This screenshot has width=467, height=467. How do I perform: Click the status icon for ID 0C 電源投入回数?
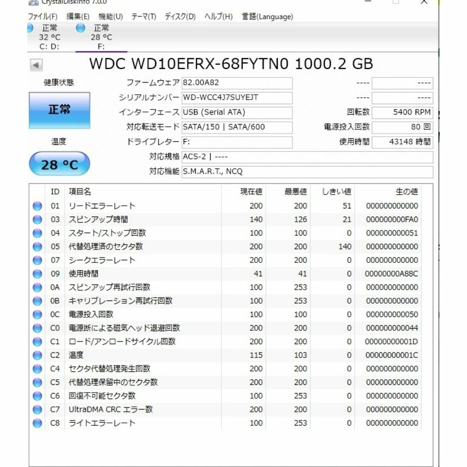pyautogui.click(x=37, y=314)
